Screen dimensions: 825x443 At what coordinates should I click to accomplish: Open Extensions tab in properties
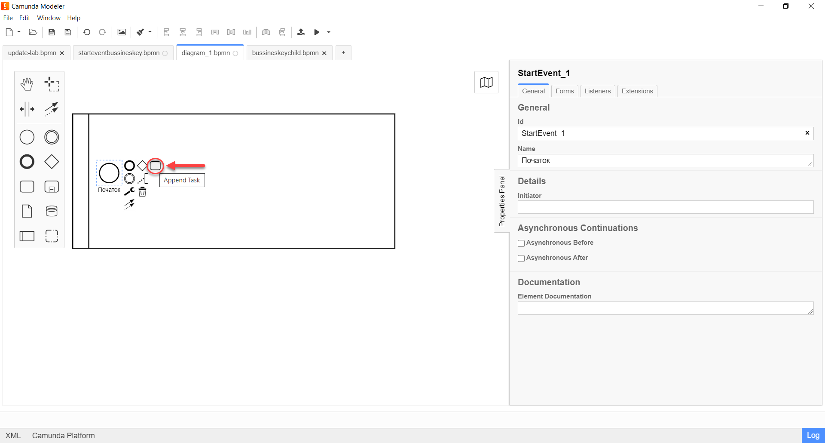pos(637,91)
